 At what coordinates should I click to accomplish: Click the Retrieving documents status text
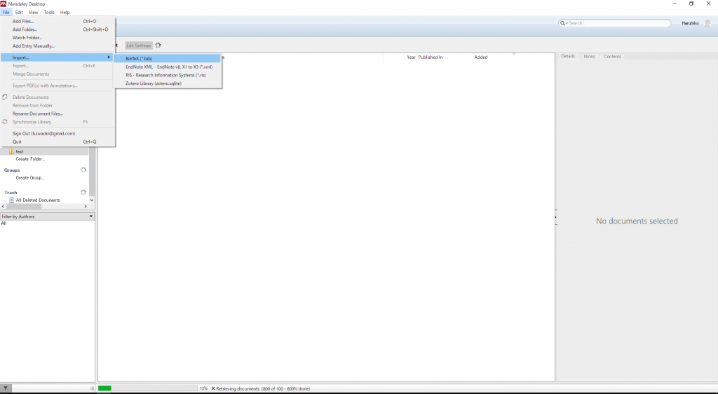click(x=263, y=388)
